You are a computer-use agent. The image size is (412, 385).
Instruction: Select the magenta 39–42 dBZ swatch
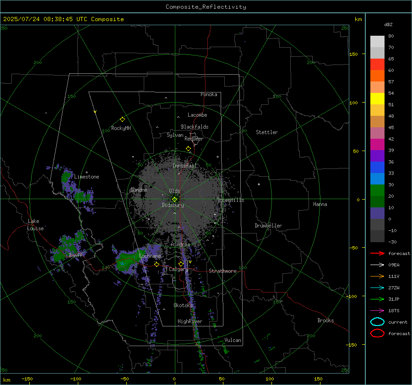coord(377,145)
